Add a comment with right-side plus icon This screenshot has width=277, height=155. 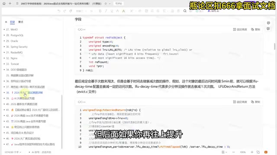click(x=268, y=29)
